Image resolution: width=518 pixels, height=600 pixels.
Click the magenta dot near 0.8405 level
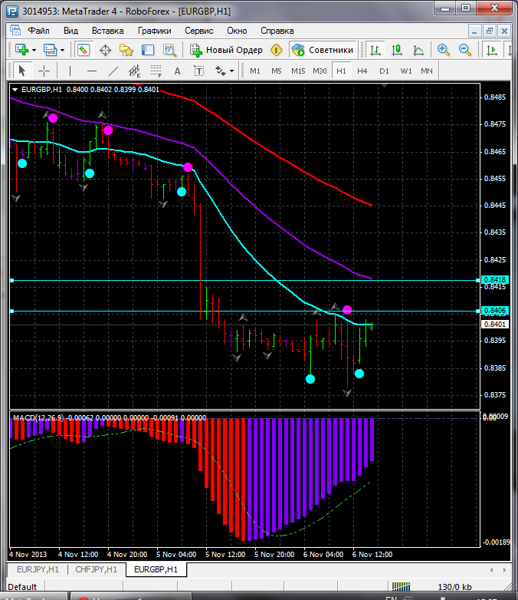(x=347, y=309)
